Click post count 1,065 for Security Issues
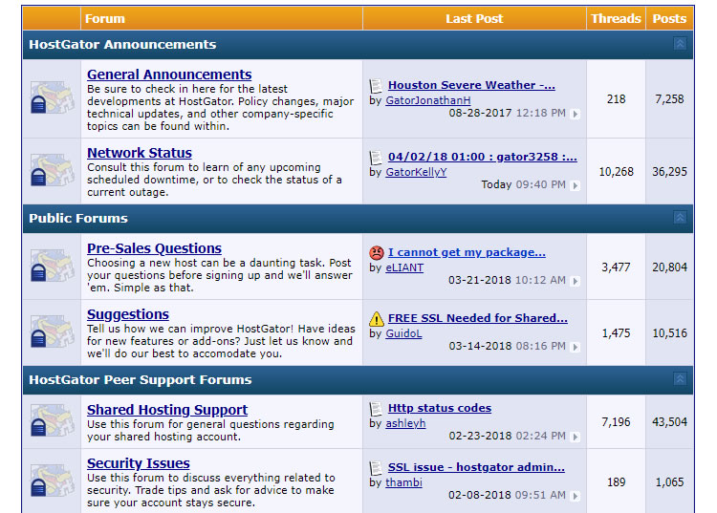Viewport: 717px width, 513px height. click(669, 481)
